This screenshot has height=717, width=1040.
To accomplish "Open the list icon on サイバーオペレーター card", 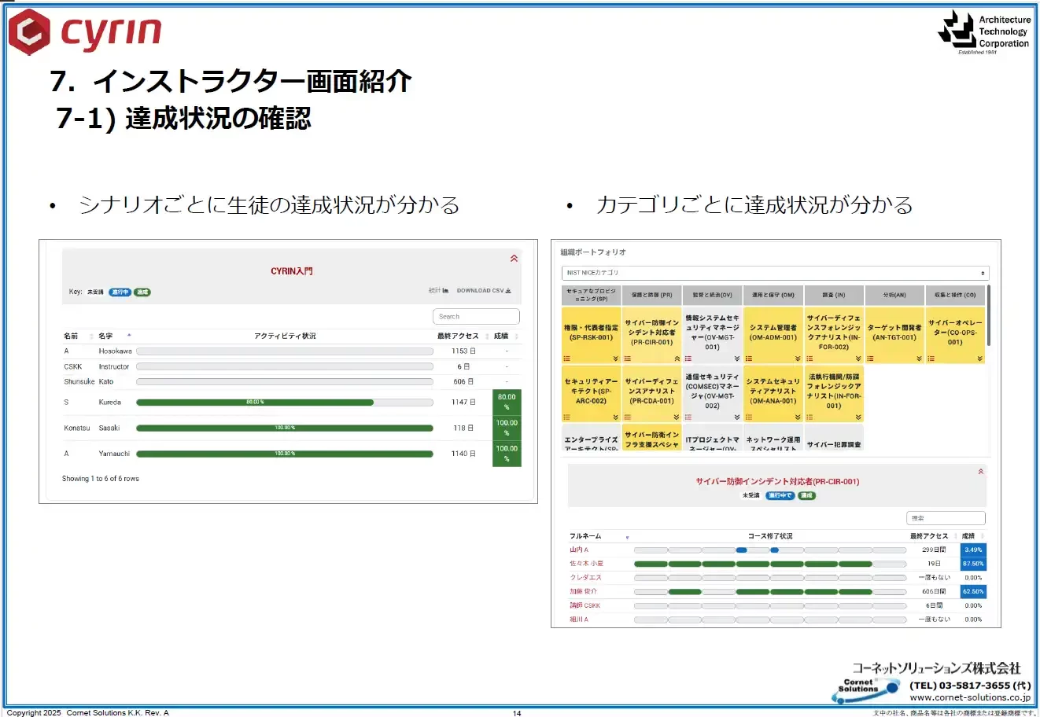I will (x=931, y=358).
